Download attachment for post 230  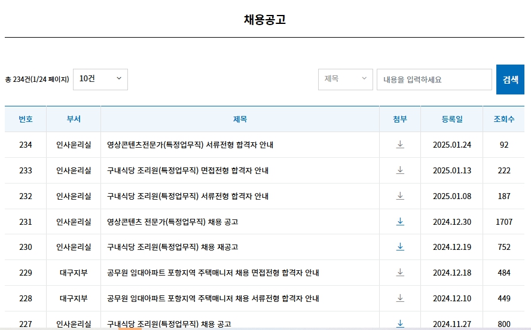pos(400,247)
